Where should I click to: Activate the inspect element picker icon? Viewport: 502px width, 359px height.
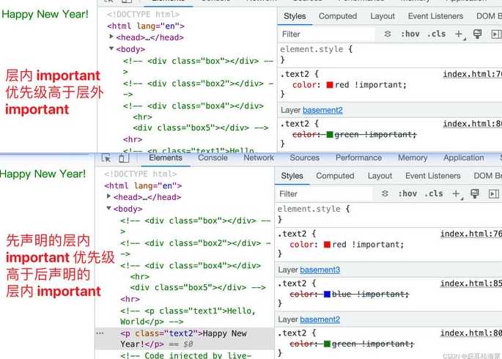106,158
